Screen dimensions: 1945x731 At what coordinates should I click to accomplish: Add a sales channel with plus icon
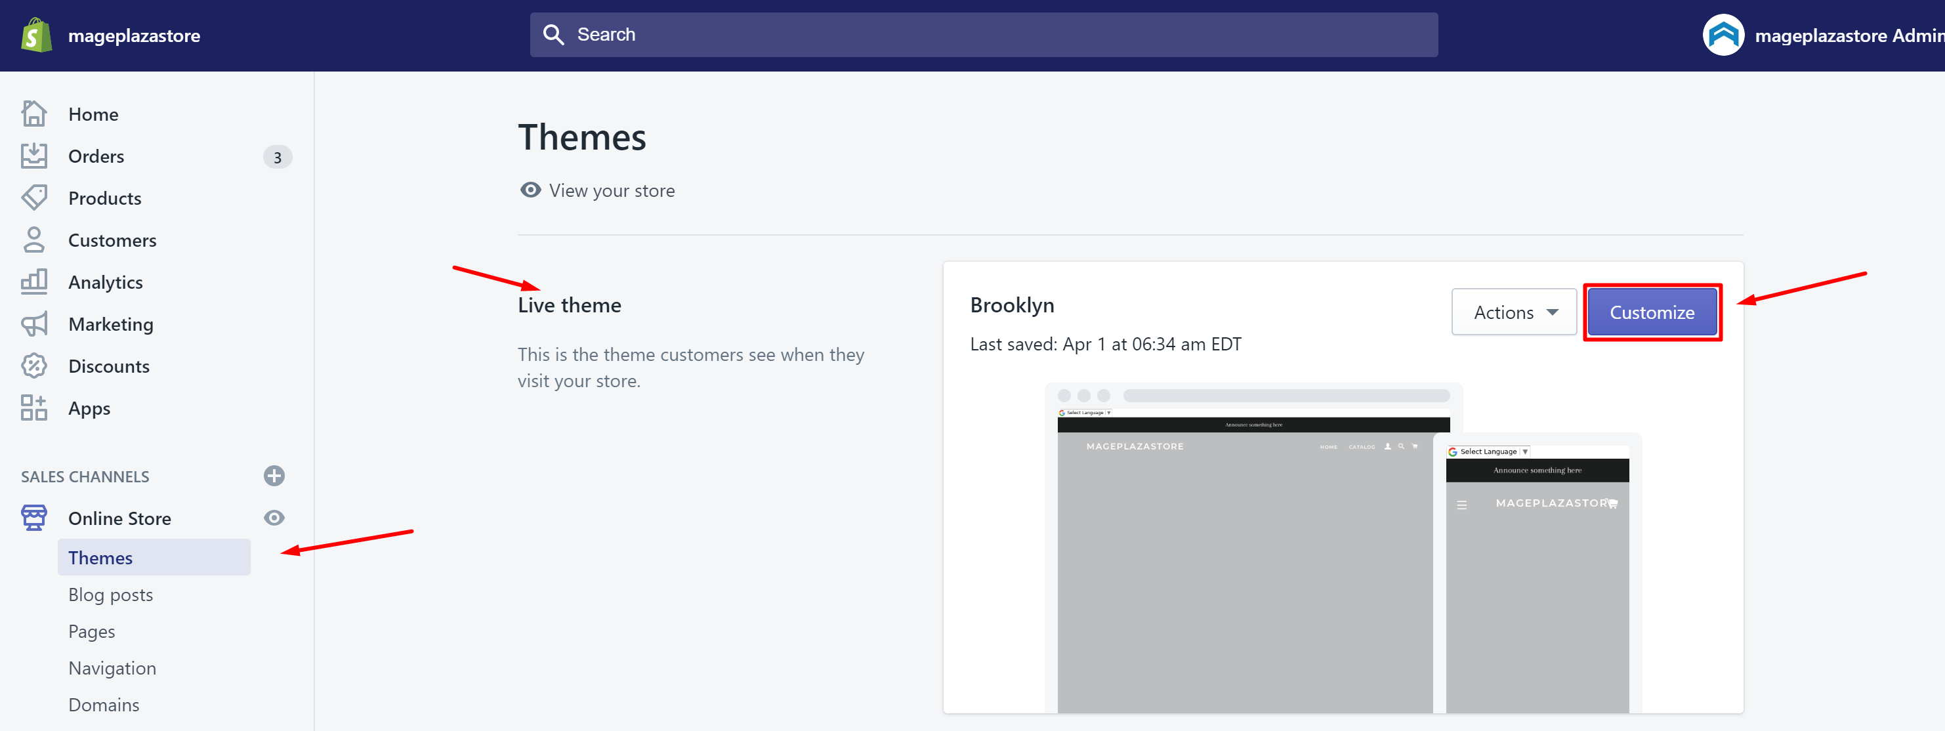pyautogui.click(x=274, y=476)
